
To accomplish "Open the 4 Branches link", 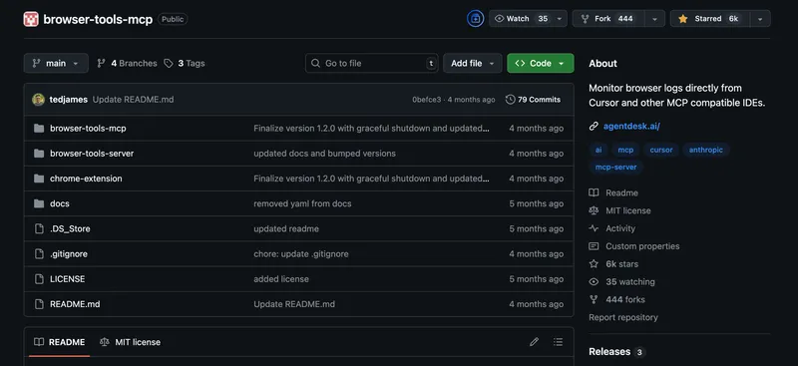I will (128, 63).
